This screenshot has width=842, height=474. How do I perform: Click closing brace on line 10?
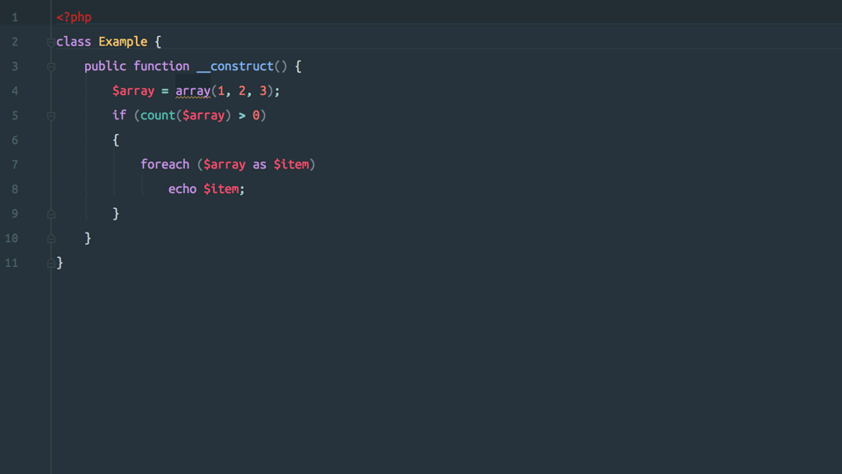88,238
